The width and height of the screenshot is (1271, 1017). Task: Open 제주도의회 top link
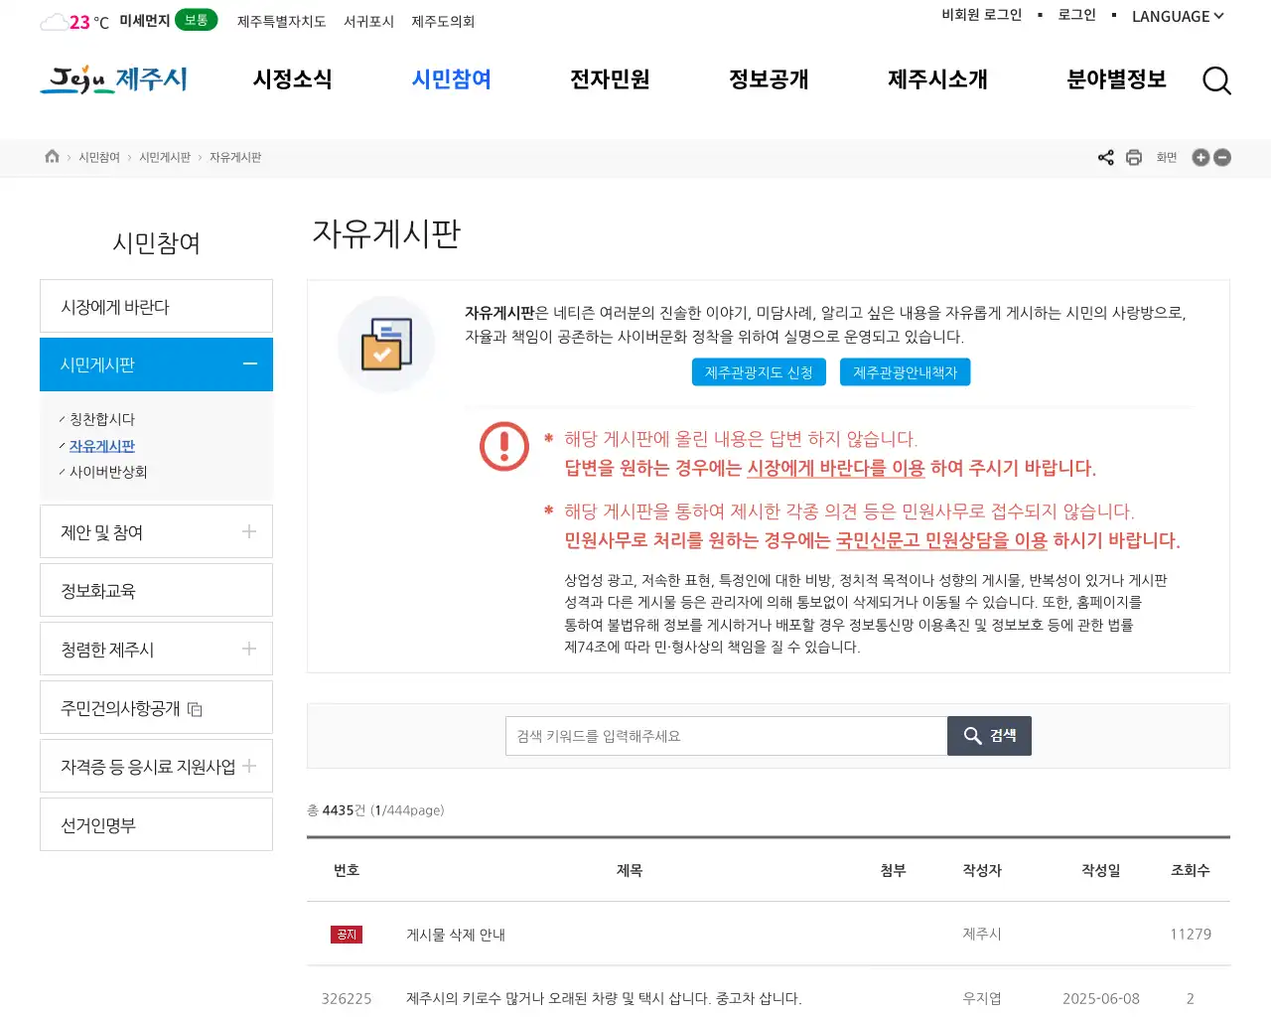pyautogui.click(x=443, y=21)
